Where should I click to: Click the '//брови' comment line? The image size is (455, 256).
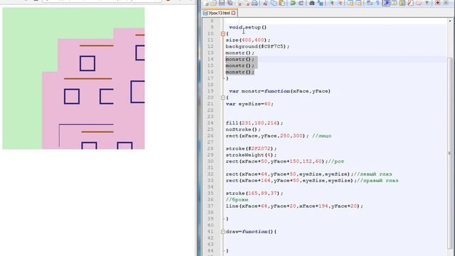[x=237, y=200]
